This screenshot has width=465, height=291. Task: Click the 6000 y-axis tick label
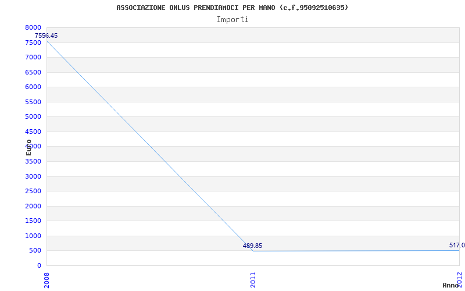coord(33,87)
